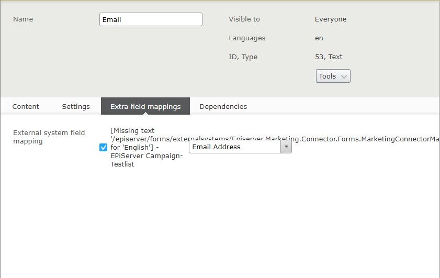Click the Languages label

pyautogui.click(x=247, y=38)
